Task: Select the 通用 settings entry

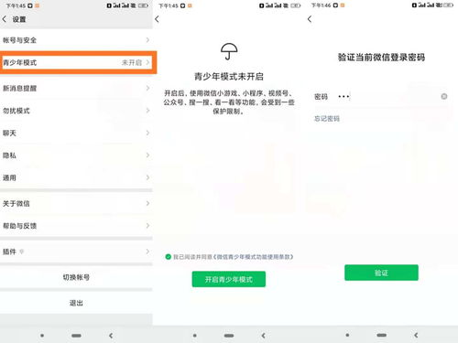Action: pyautogui.click(x=76, y=177)
